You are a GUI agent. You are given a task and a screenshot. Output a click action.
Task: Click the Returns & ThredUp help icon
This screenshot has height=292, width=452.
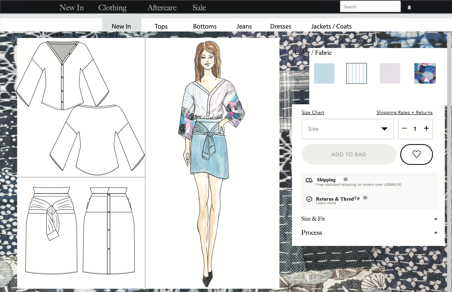pyautogui.click(x=365, y=198)
